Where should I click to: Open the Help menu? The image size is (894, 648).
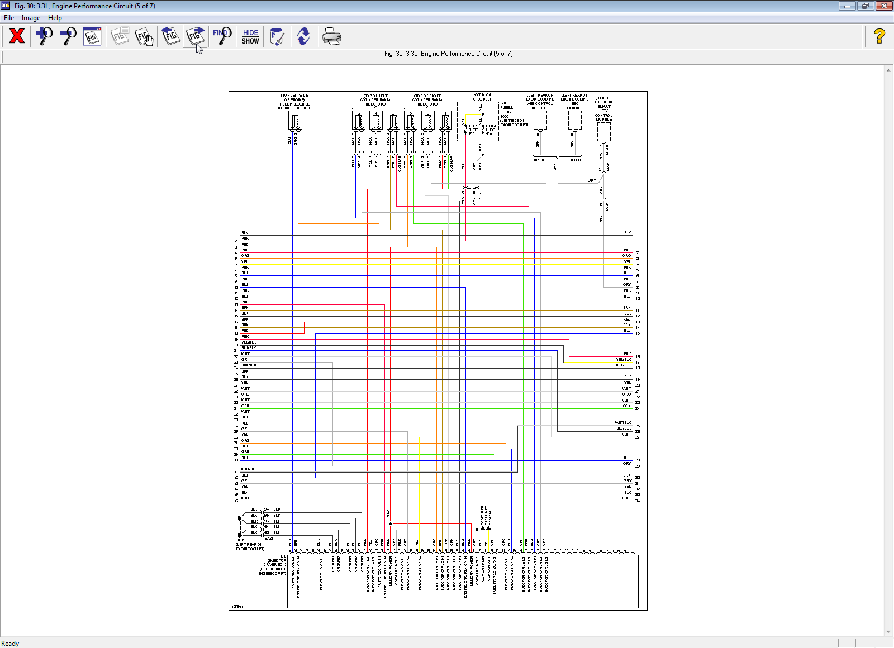[x=55, y=18]
